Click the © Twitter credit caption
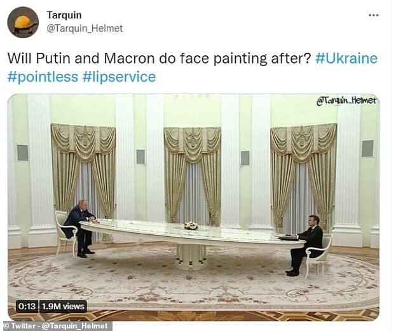The height and width of the screenshot is (331, 403). [x=56, y=326]
